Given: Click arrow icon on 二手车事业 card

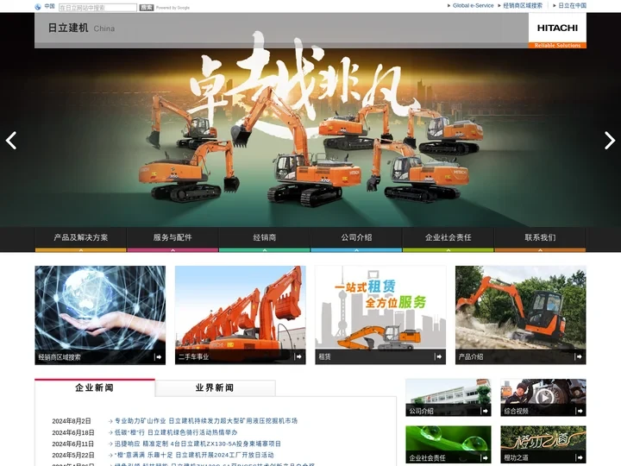Looking at the screenshot, I should coord(298,356).
